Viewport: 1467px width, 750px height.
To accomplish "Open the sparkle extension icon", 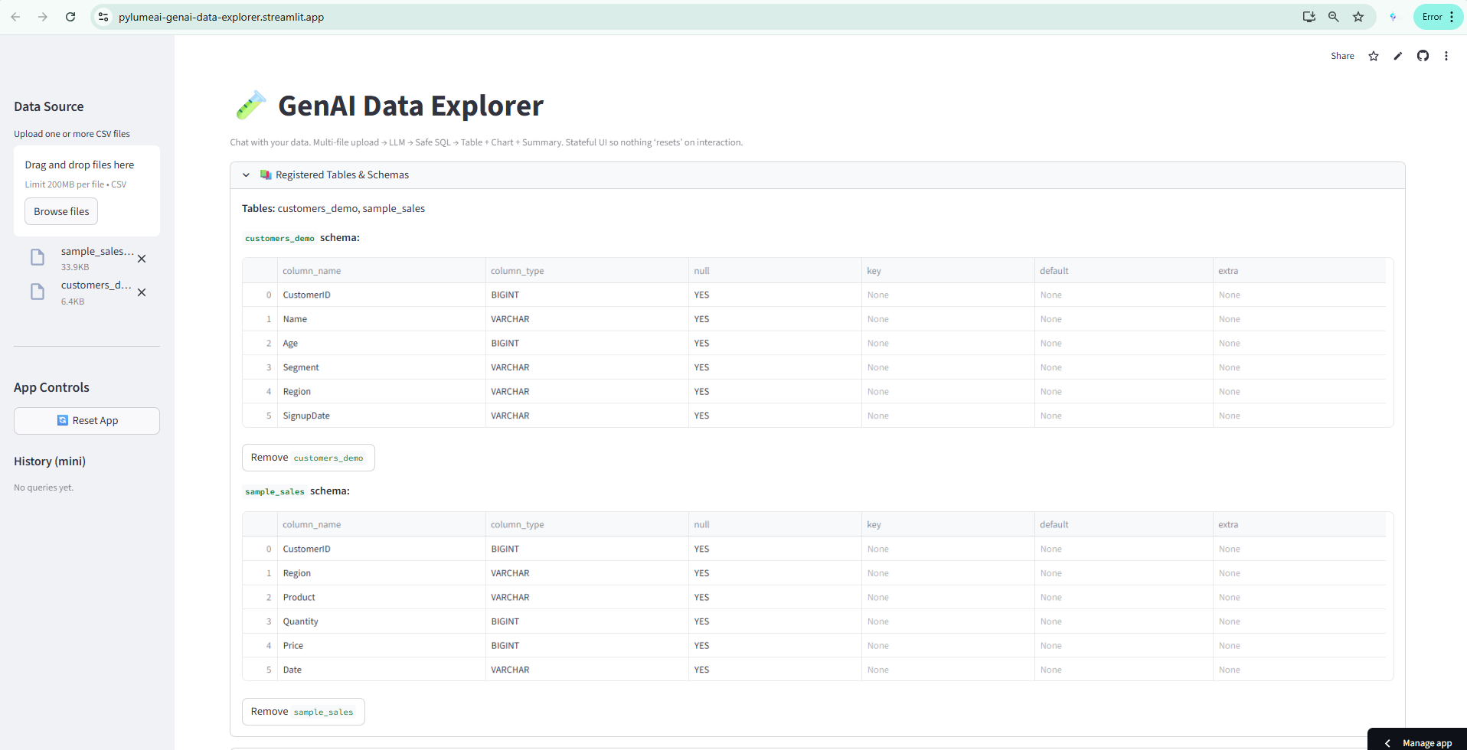I will coord(1393,17).
